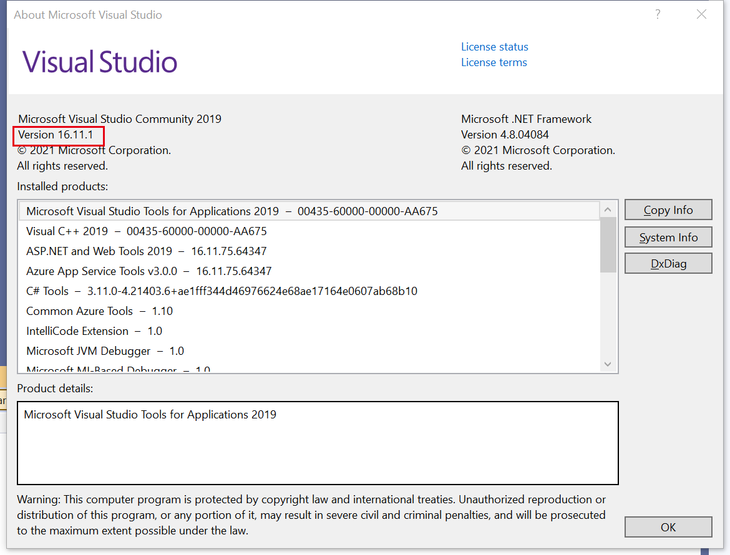
Task: Select ASP.NET and Web Tools 2019 row
Action: click(309, 251)
